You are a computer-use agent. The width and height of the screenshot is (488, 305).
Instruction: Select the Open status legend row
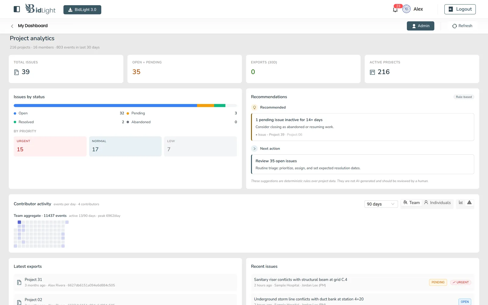pyautogui.click(x=69, y=113)
